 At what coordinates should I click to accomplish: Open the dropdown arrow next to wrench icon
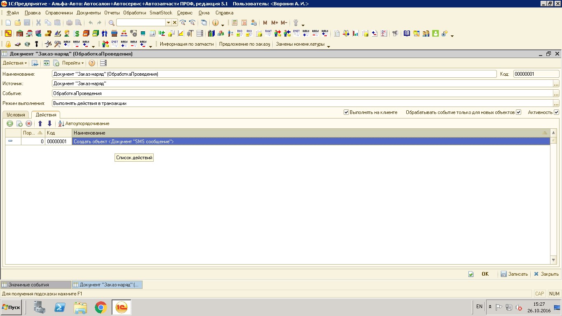[303, 25]
